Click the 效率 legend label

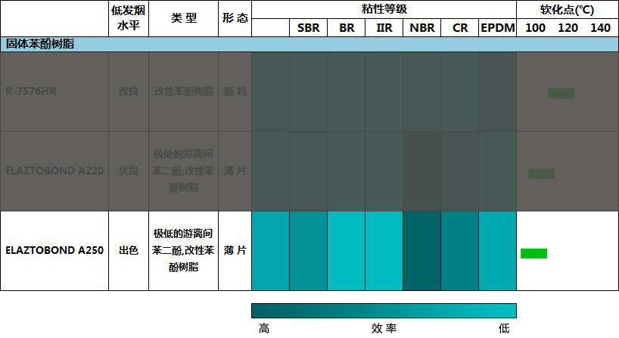tap(384, 328)
